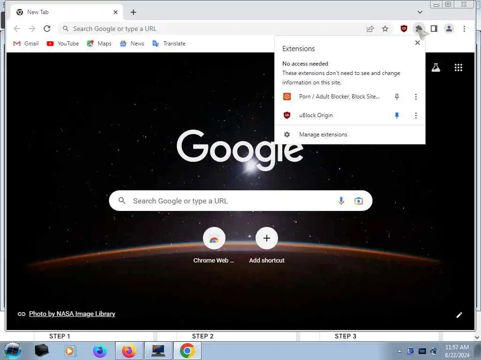Select the New Tab tab
The height and width of the screenshot is (360, 481).
pyautogui.click(x=66, y=12)
